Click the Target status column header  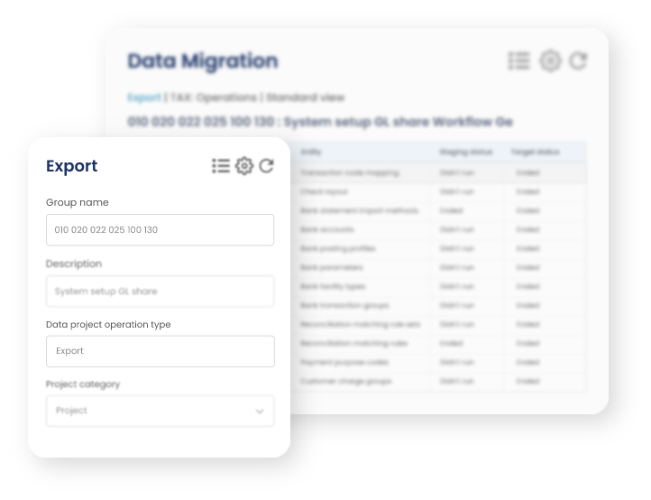(536, 153)
